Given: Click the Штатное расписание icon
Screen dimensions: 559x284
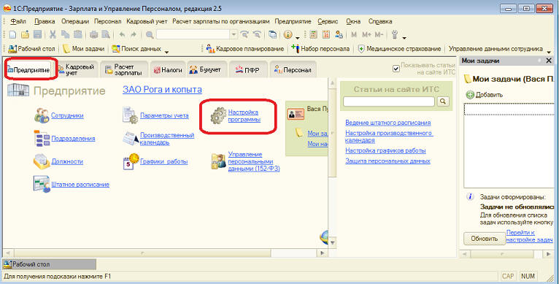Looking at the screenshot, I should [x=42, y=184].
